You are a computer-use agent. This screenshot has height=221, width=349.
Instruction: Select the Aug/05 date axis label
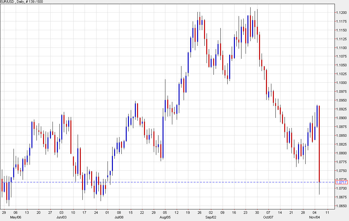164,217
